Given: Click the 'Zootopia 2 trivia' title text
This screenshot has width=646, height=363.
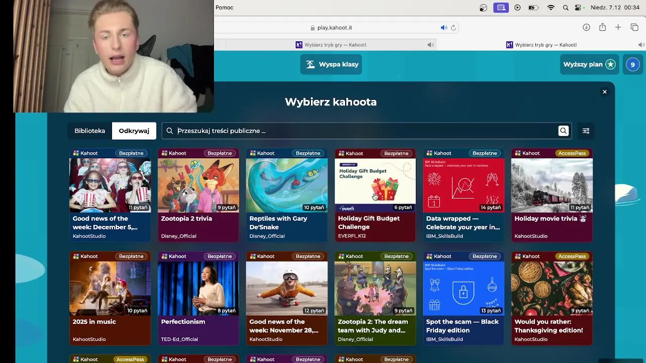Looking at the screenshot, I should (x=186, y=219).
